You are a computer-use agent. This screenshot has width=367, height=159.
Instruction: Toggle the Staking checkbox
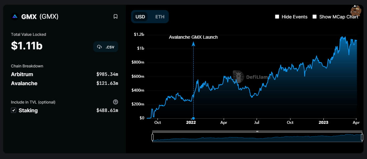point(14,110)
